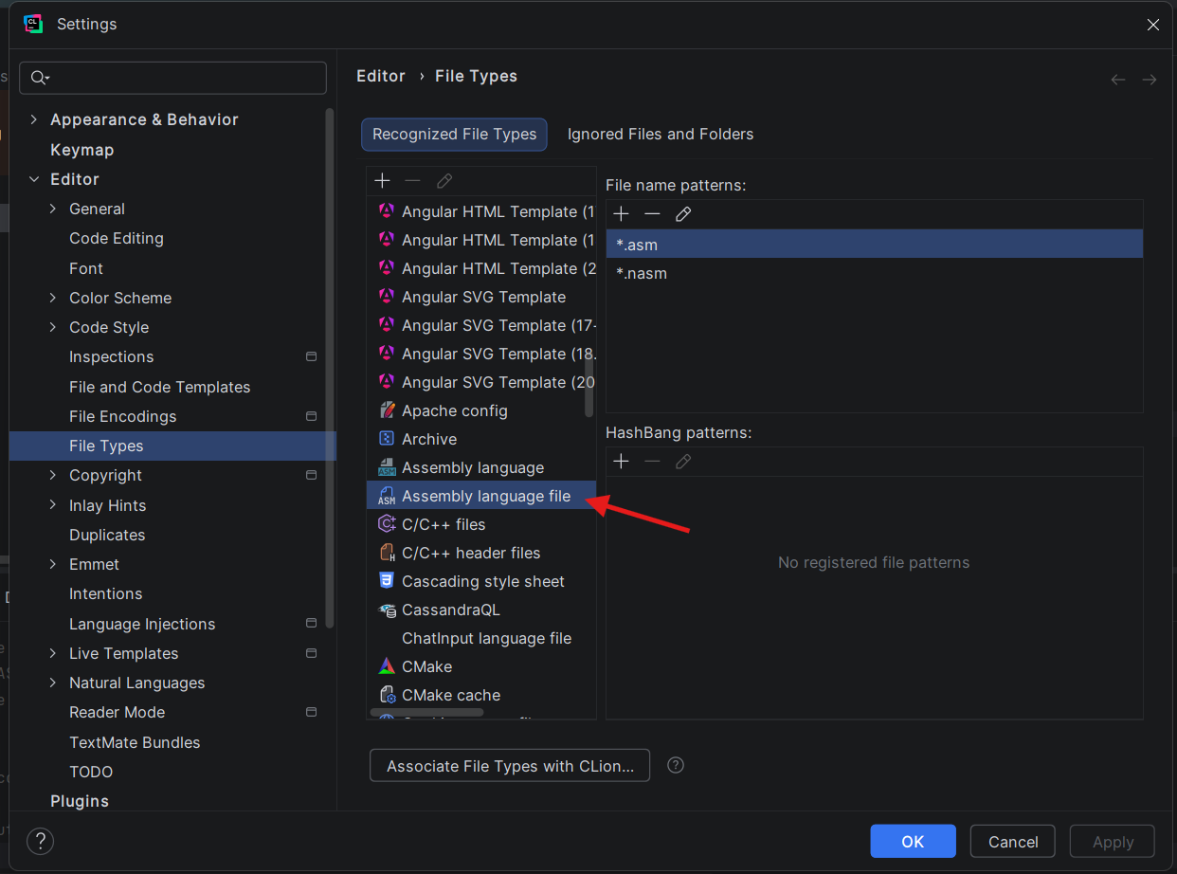This screenshot has height=874, width=1177.
Task: Add a new HashBang pattern
Action: click(621, 462)
